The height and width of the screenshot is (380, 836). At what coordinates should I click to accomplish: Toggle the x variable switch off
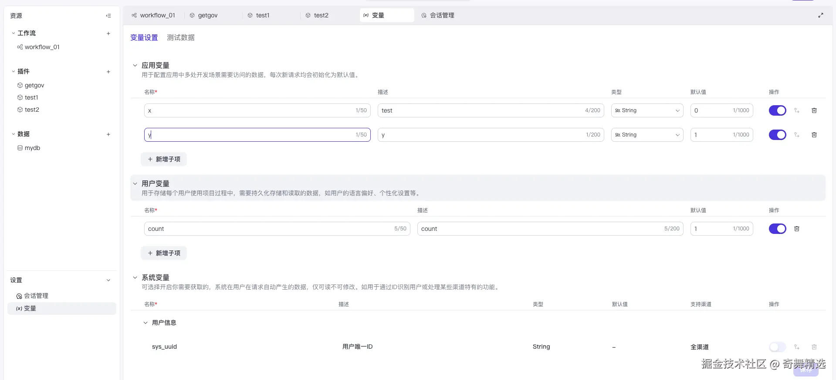point(777,110)
